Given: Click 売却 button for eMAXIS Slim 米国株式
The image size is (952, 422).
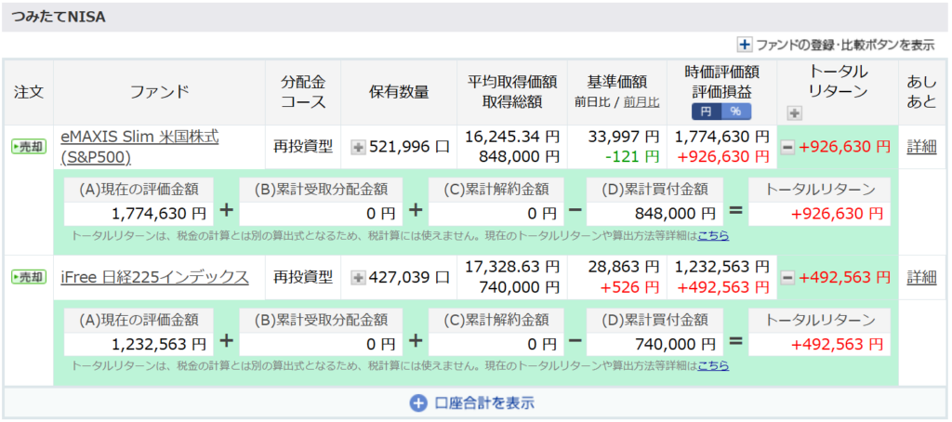Looking at the screenshot, I should pyautogui.click(x=29, y=146).
